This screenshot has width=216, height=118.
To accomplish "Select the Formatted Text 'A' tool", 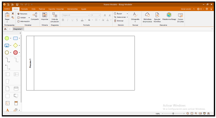I will click(7, 110).
